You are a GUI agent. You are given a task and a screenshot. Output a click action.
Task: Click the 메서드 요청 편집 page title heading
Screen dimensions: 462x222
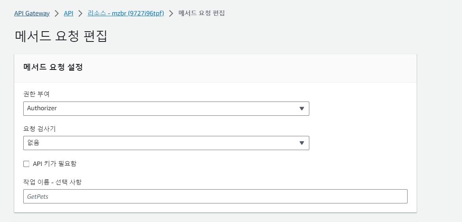click(x=61, y=36)
